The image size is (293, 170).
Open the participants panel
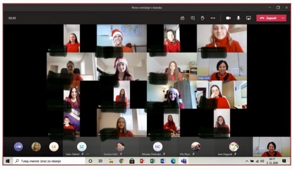(182, 18)
